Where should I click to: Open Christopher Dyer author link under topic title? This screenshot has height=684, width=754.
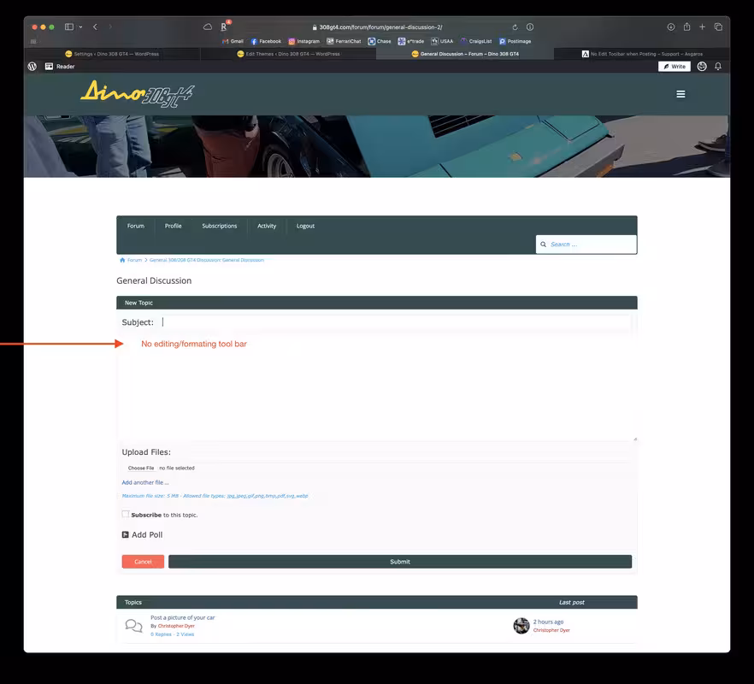coord(176,626)
